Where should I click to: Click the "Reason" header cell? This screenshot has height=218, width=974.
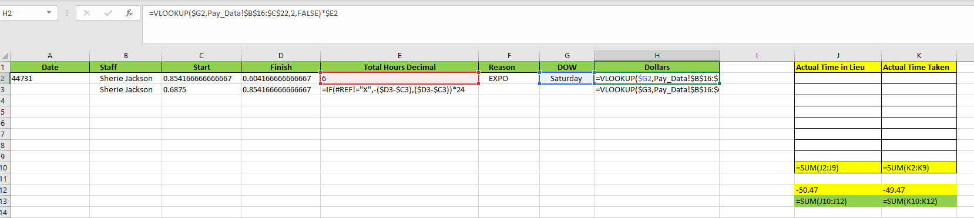509,67
